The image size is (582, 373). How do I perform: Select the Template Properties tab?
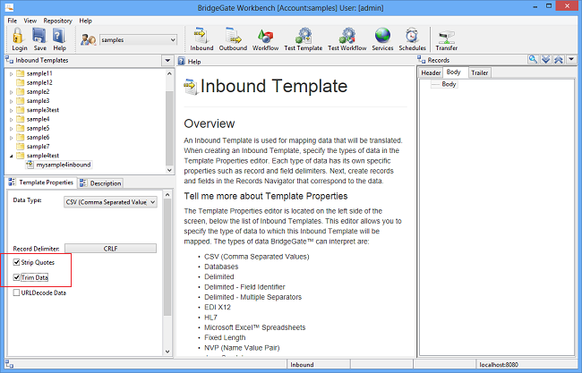pos(41,182)
